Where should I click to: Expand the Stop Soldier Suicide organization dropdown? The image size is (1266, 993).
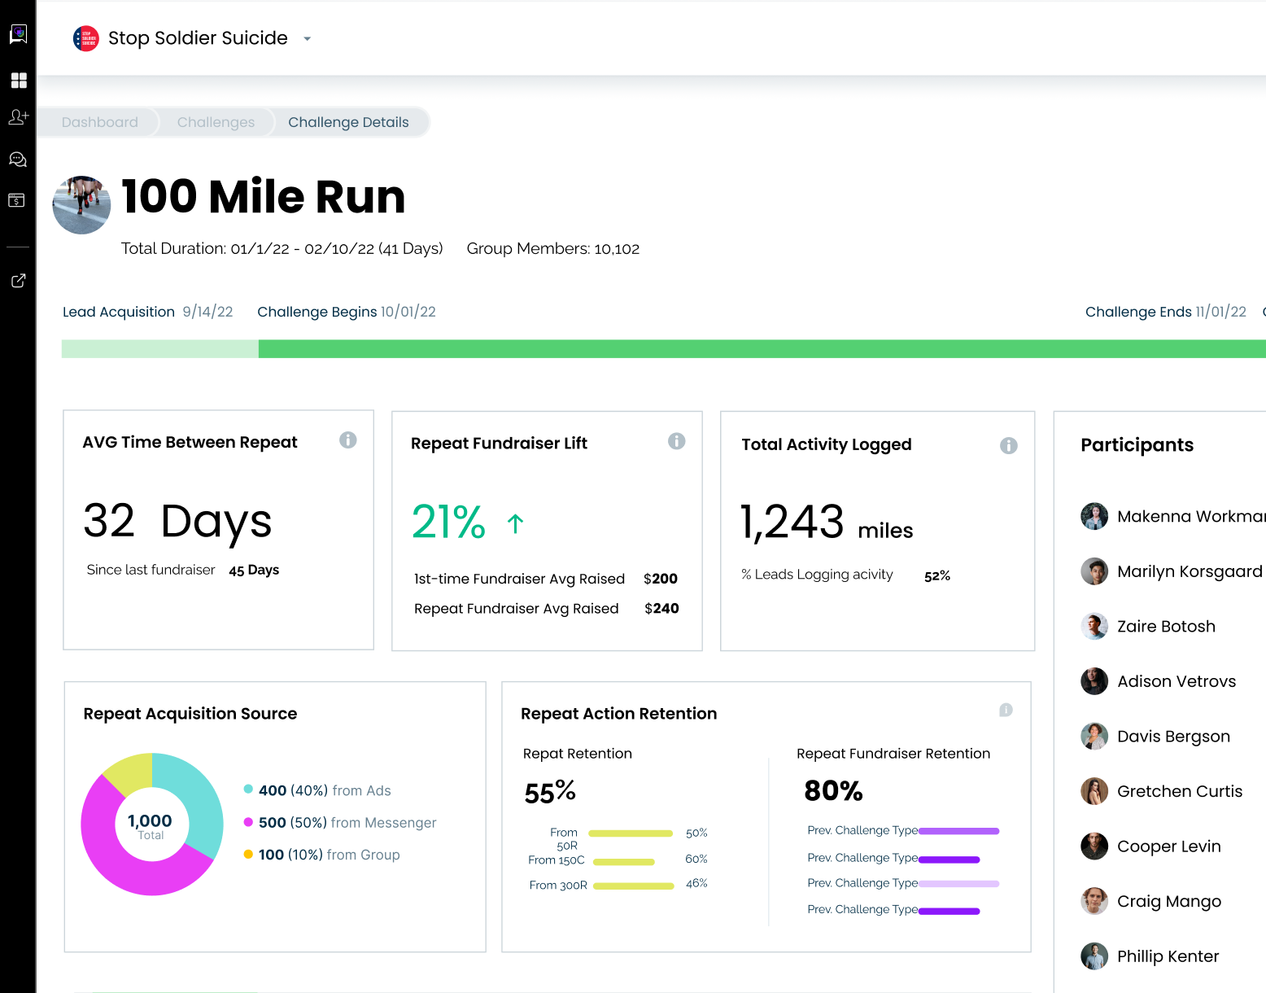(308, 39)
